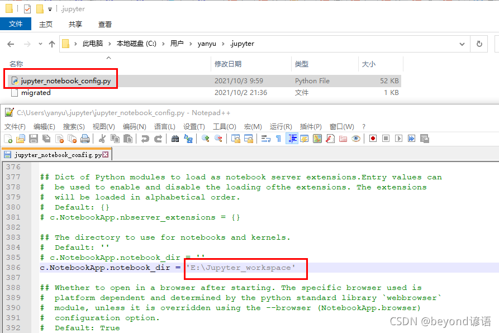
Task: Click the 本地磁盘 (C:) breadcrumb
Action: 136,44
